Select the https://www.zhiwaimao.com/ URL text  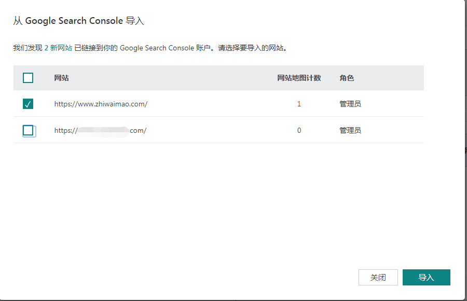101,104
